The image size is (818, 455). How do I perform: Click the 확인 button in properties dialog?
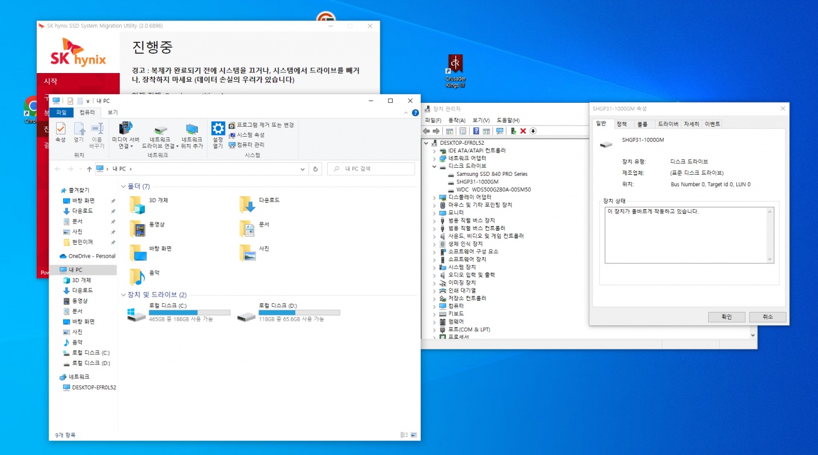pos(726,317)
